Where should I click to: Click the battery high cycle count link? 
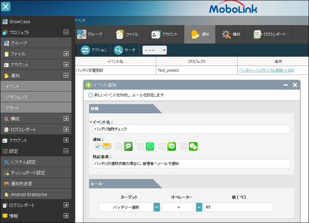pyautogui.click(x=266, y=70)
